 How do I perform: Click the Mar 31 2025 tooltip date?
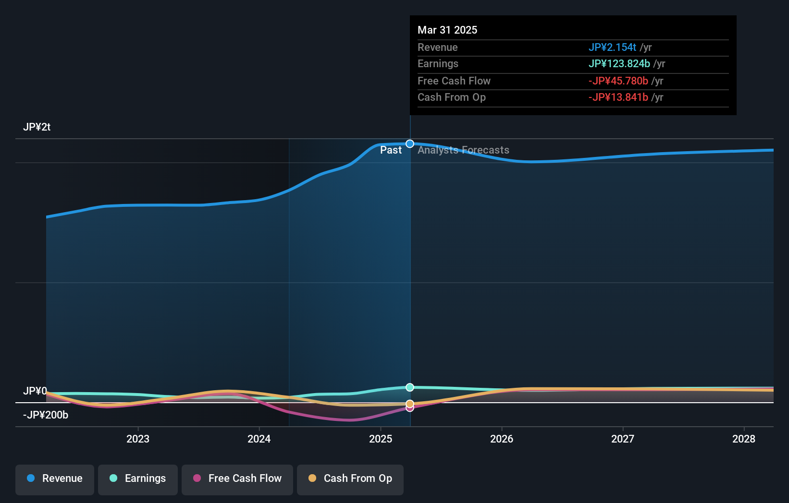tap(447, 30)
